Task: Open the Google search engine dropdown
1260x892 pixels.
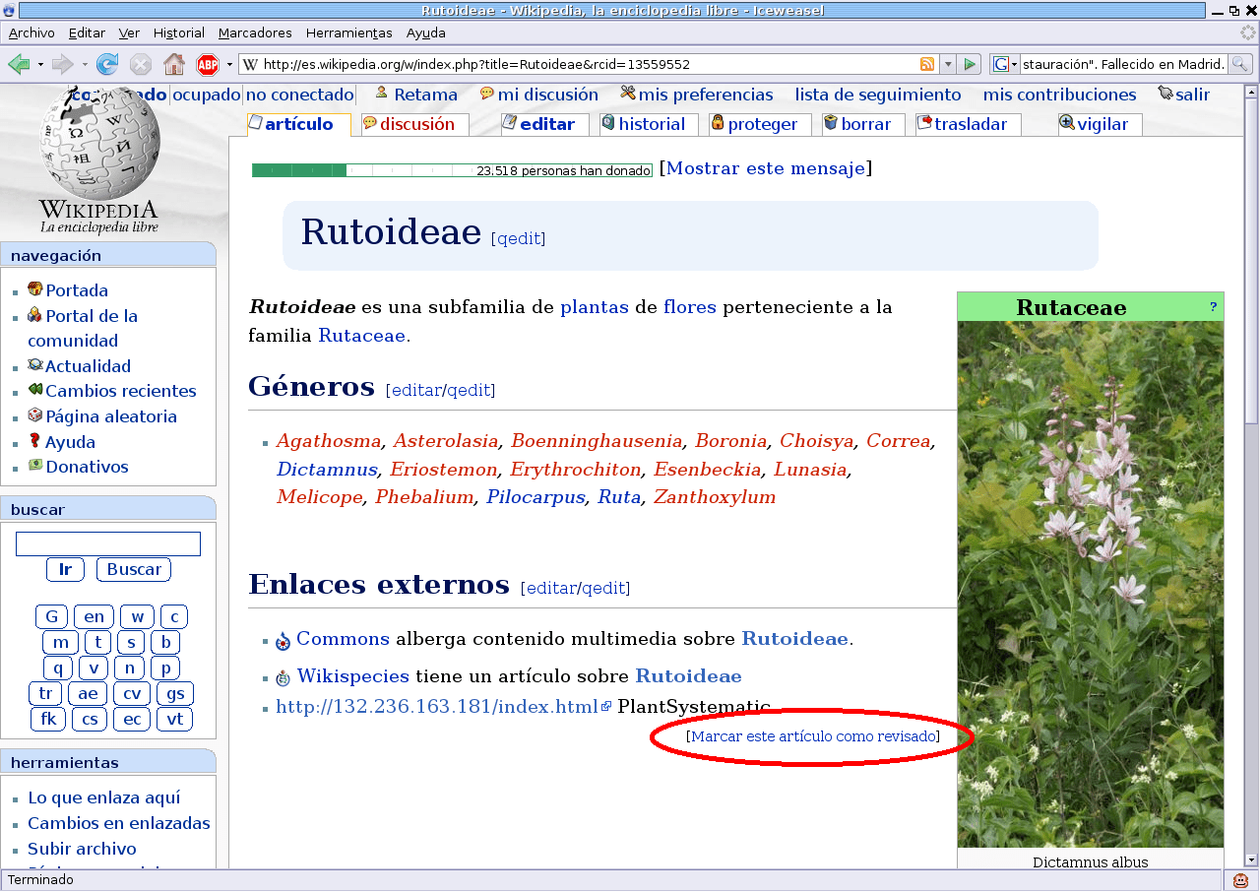Action: (x=1005, y=65)
